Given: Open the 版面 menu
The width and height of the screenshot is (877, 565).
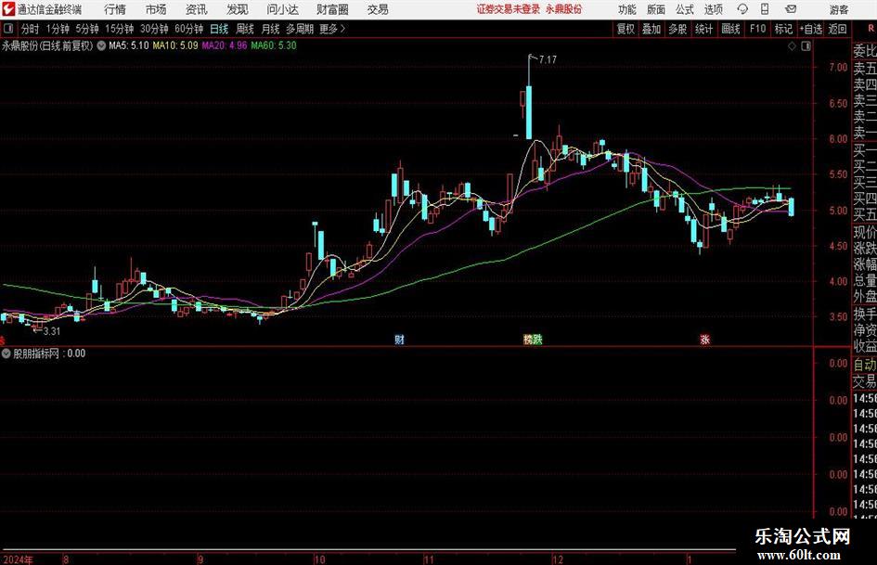Looking at the screenshot, I should (656, 9).
